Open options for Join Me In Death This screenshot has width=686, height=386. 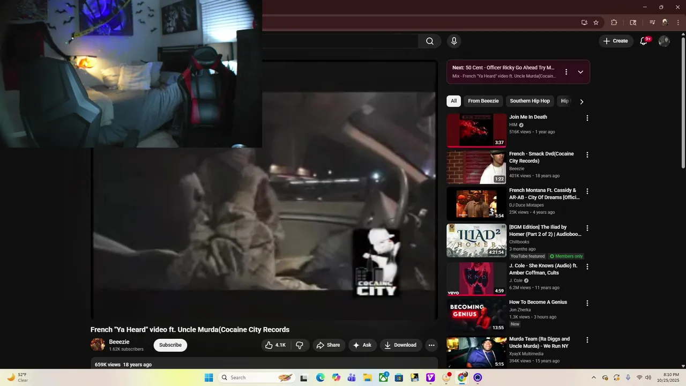pos(587,118)
